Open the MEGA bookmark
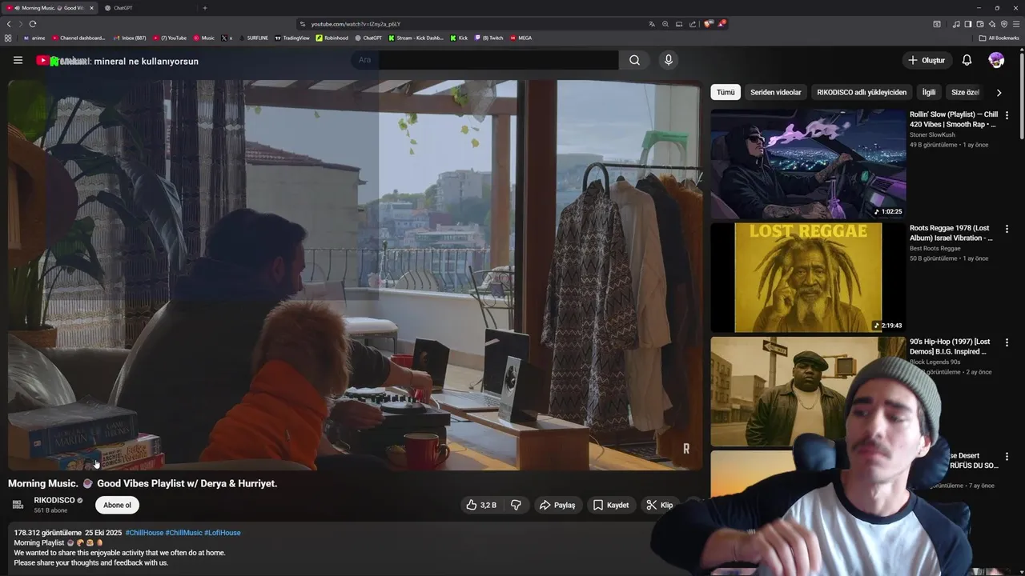1025x576 pixels. tap(521, 38)
